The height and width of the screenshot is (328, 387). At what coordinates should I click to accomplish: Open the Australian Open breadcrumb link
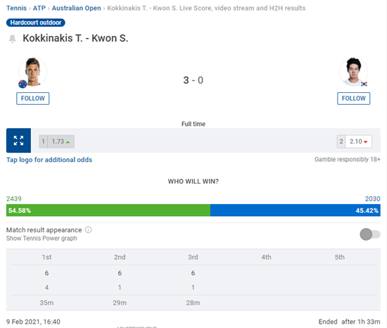coord(76,8)
